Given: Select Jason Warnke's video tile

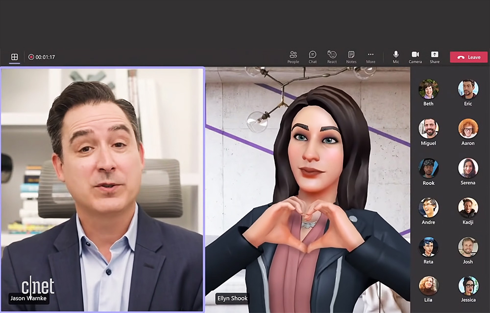Looking at the screenshot, I should 102,190.
